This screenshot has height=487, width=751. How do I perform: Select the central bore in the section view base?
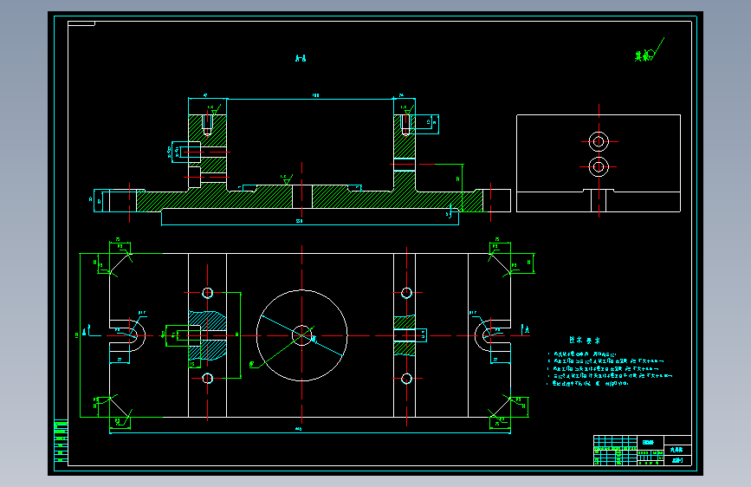click(x=301, y=197)
